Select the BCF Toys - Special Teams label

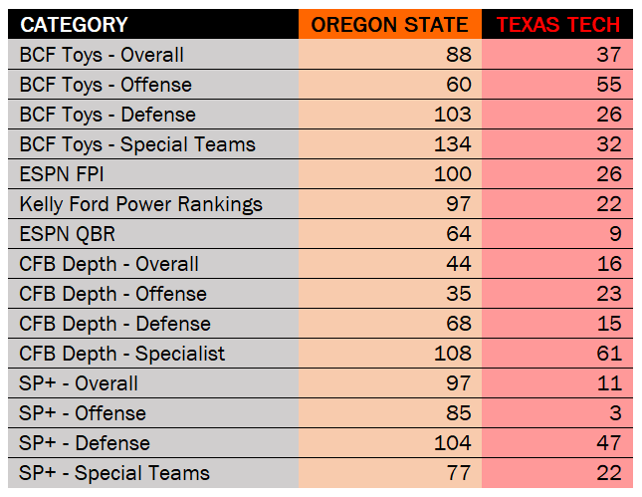point(137,144)
